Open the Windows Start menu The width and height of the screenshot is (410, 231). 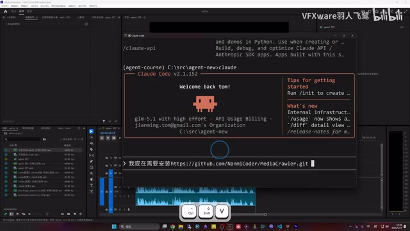point(114,227)
